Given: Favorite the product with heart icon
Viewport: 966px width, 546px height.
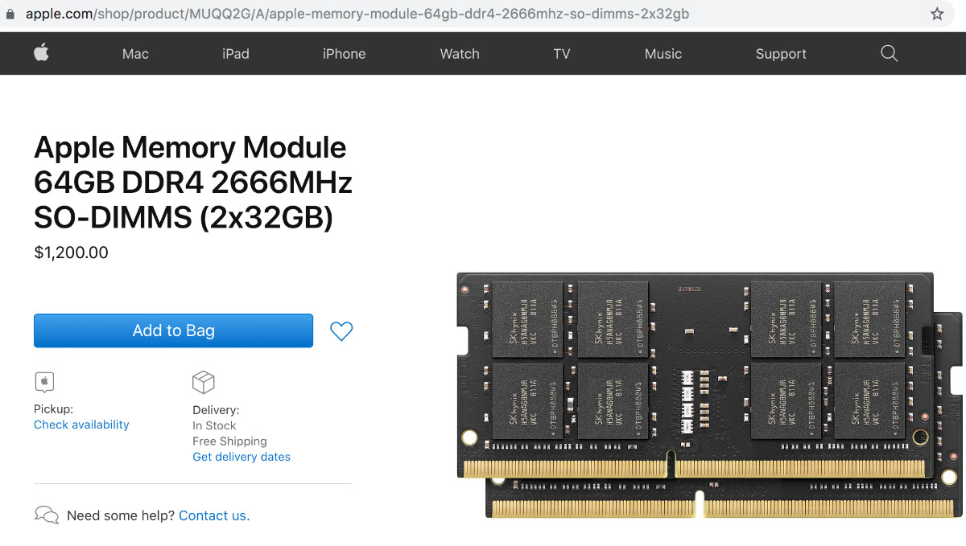Looking at the screenshot, I should [341, 330].
